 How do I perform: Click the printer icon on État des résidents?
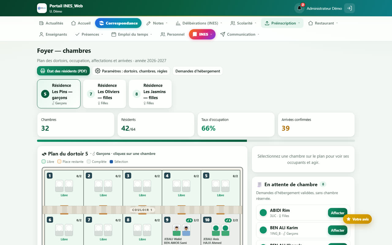[43, 71]
